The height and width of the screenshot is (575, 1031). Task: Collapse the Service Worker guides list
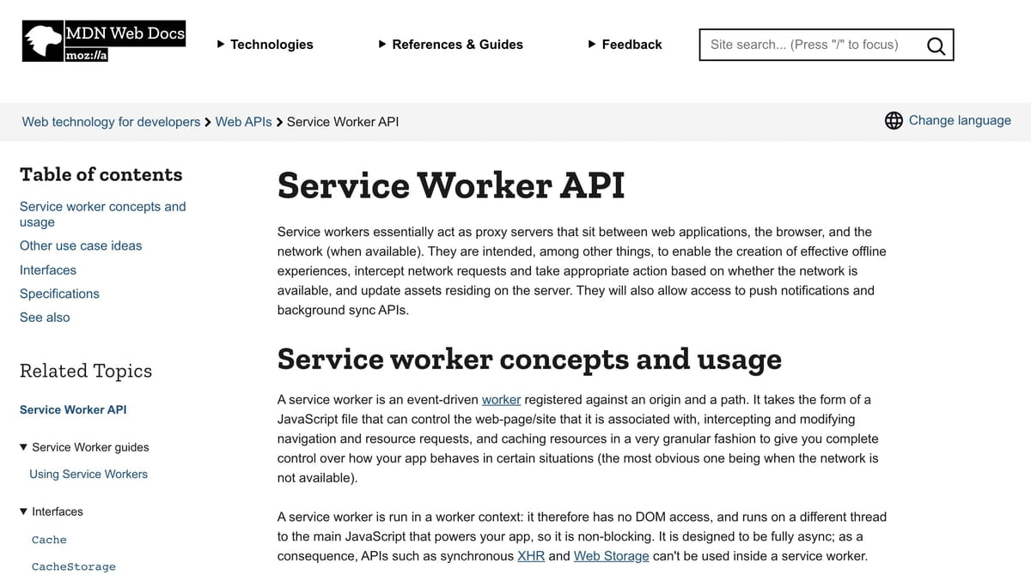pyautogui.click(x=84, y=447)
